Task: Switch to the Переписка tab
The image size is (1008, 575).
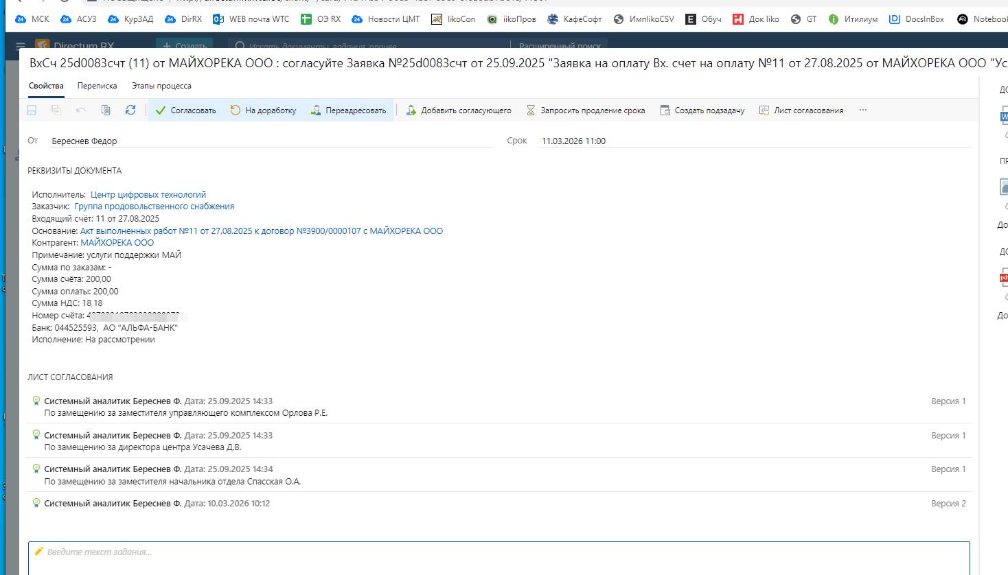Action: pos(97,86)
